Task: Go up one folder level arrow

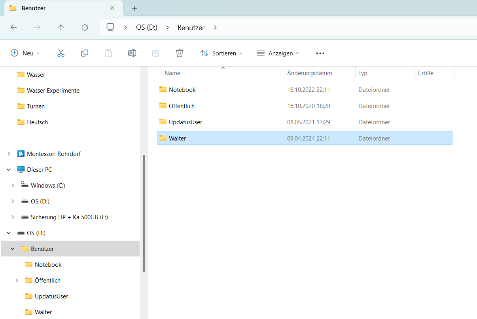Action: (61, 27)
